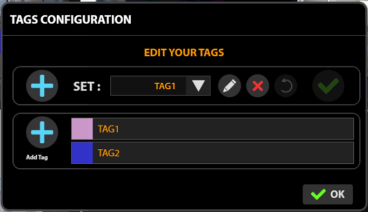Screen dimensions: 368x212
Task: Click the Add Tag text label
Action: click(37, 157)
